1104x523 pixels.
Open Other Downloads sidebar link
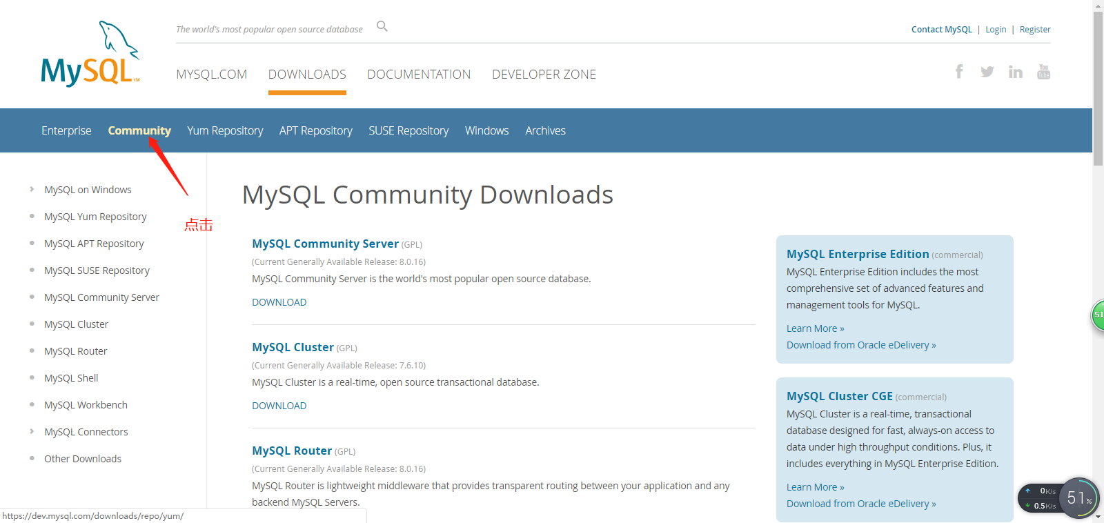83,459
